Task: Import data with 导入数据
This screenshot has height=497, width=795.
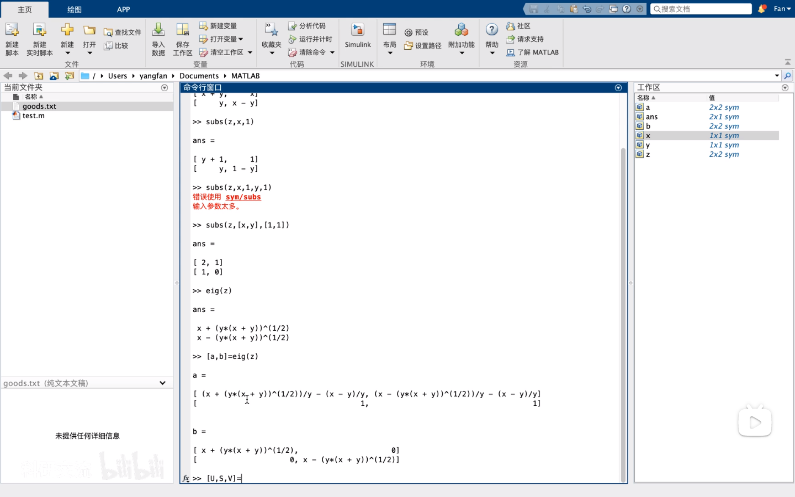Action: 158,39
